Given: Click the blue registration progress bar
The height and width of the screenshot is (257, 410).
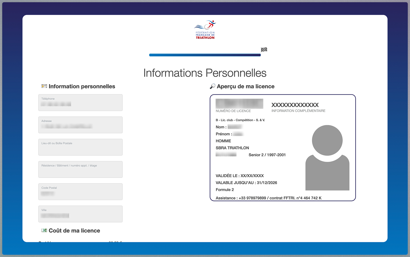Looking at the screenshot, I should (205, 55).
